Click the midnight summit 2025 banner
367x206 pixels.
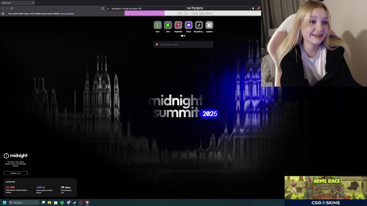tap(183, 106)
